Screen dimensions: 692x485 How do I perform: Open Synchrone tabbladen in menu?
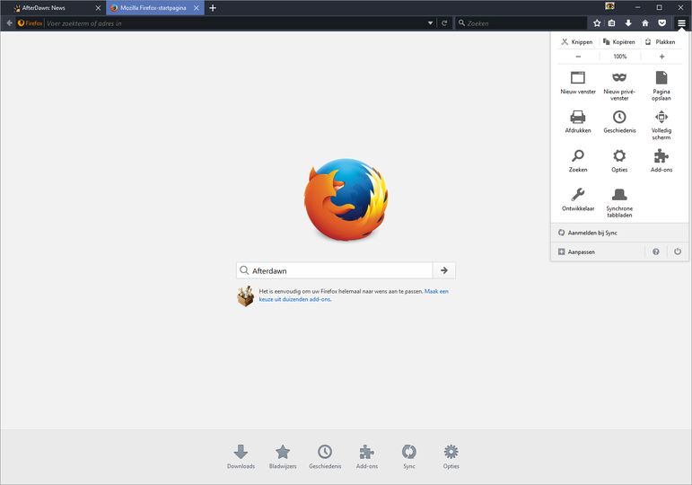pos(619,203)
